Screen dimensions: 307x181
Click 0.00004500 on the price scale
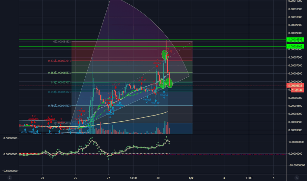click(x=295, y=106)
